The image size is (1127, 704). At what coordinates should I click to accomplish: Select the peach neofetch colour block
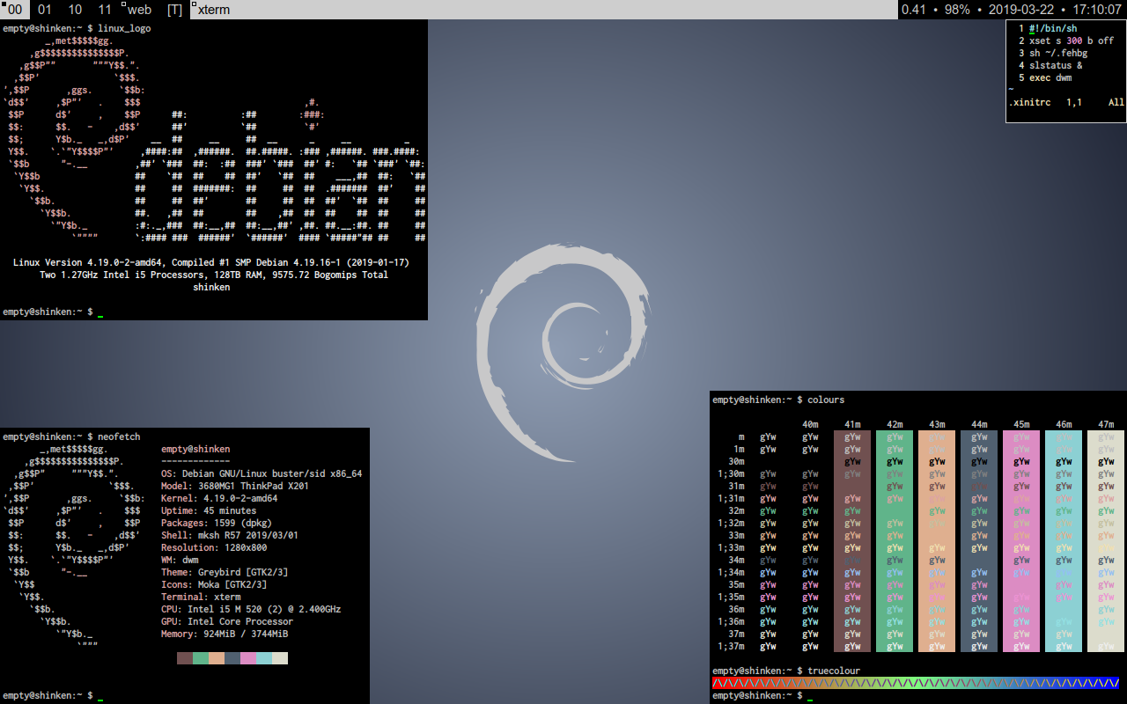pos(217,658)
